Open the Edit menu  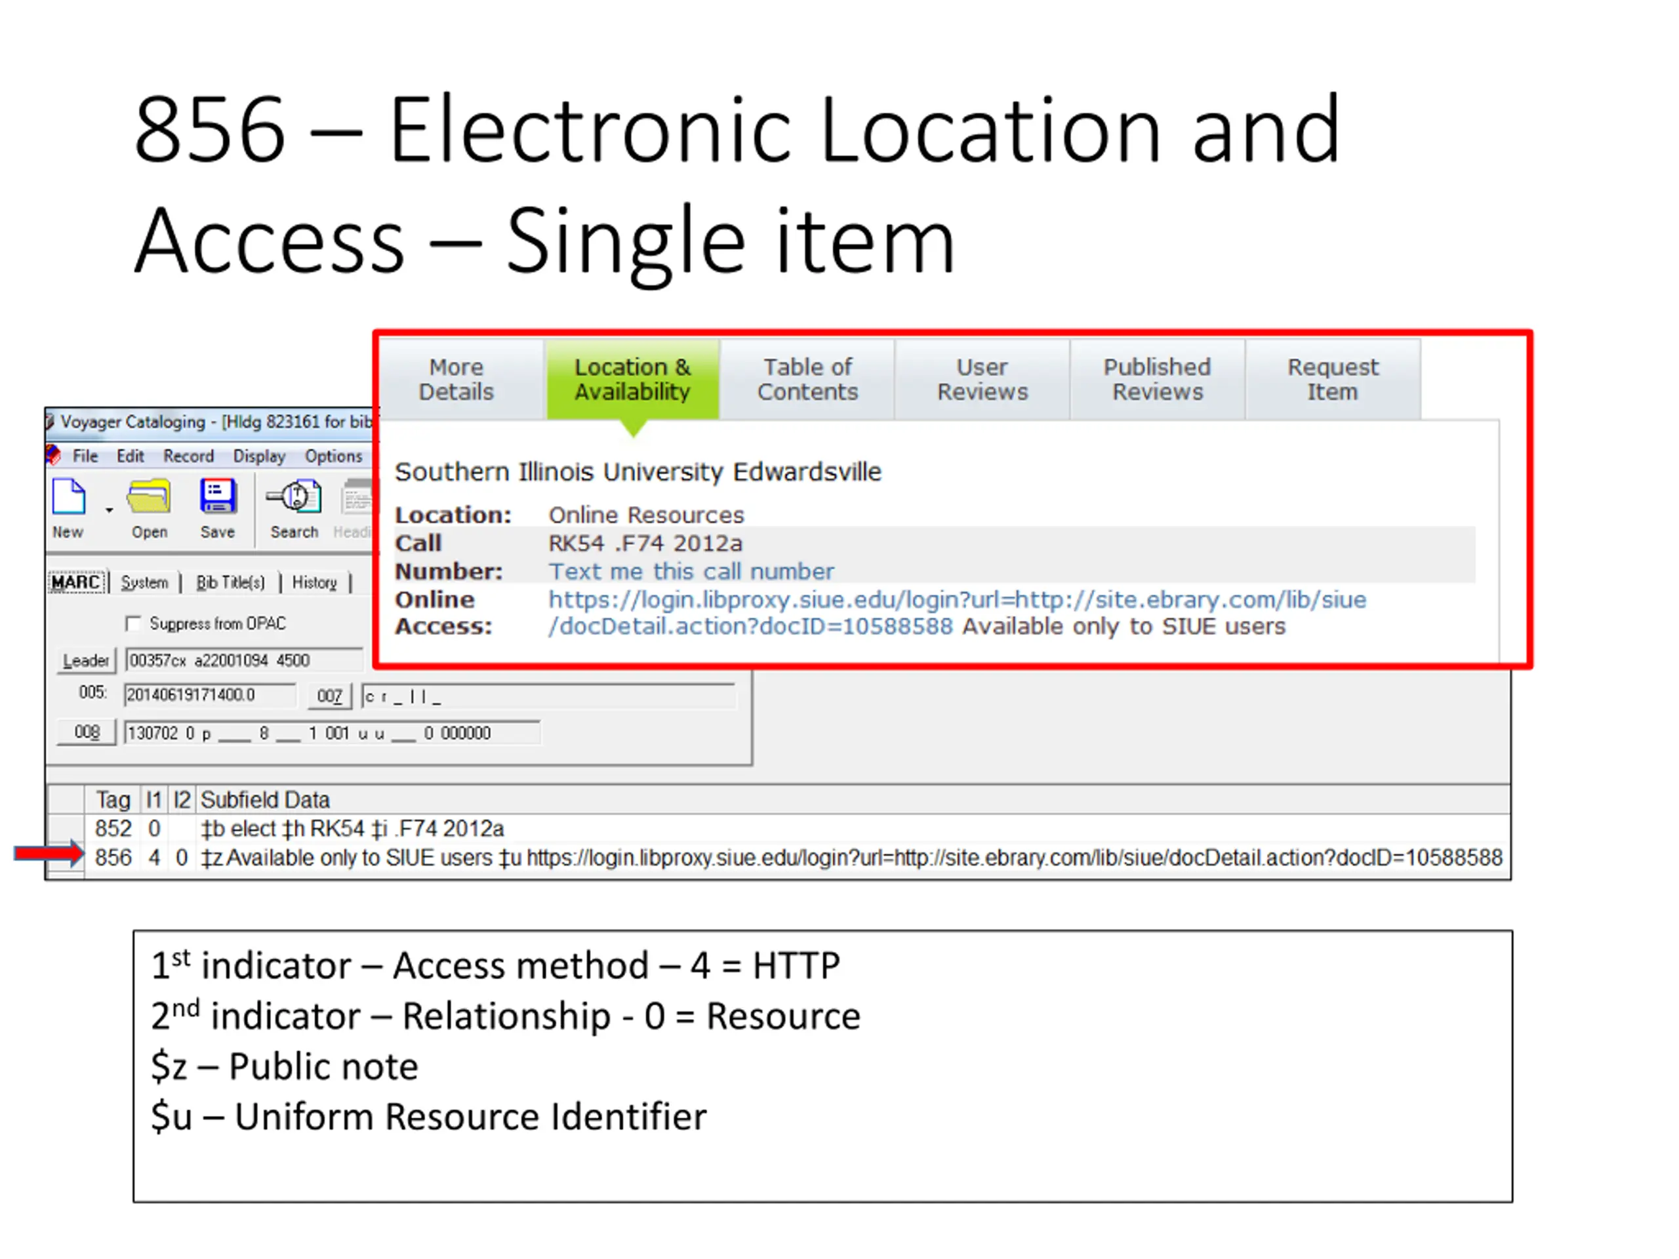click(x=130, y=456)
